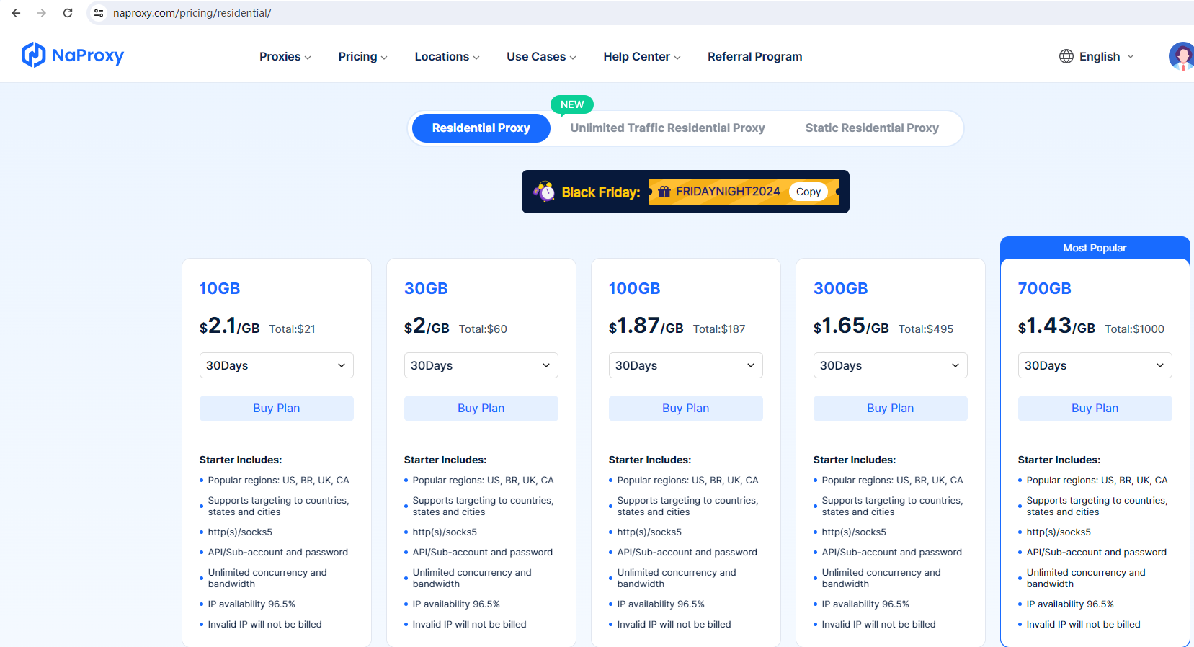Open site information icon in address bar
The image size is (1194, 647).
click(99, 13)
